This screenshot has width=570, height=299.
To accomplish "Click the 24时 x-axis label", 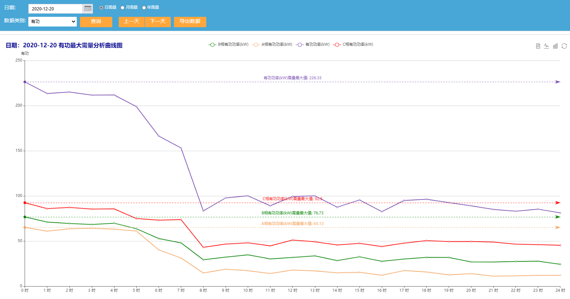I will [560, 290].
